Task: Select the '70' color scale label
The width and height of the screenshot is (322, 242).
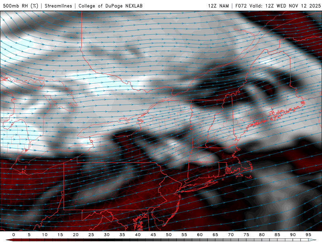Action: coord(231,235)
